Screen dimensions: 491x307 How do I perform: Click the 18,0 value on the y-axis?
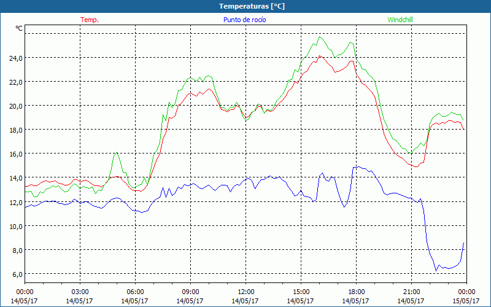[16, 130]
